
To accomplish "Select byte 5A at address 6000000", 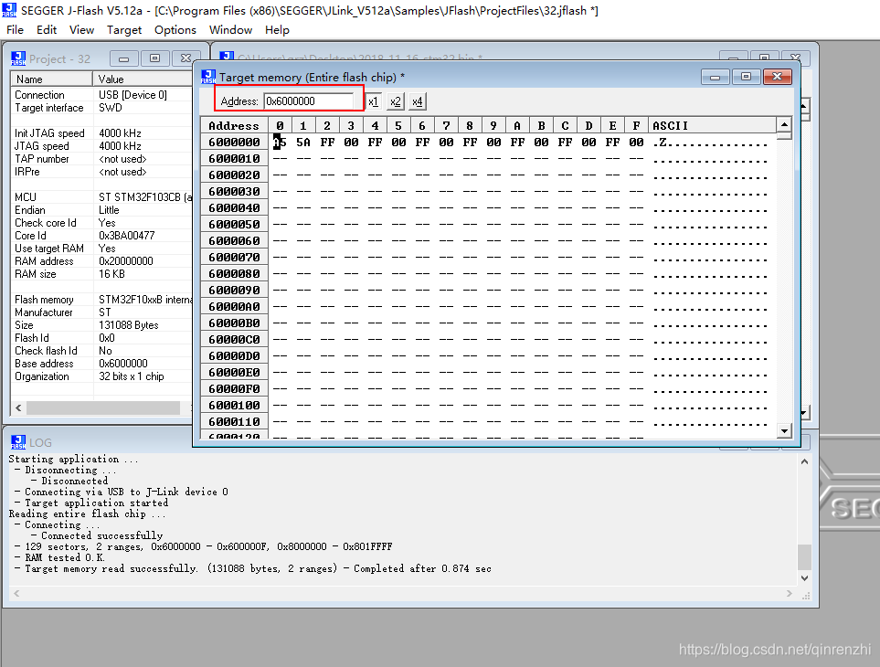I will 303,143.
